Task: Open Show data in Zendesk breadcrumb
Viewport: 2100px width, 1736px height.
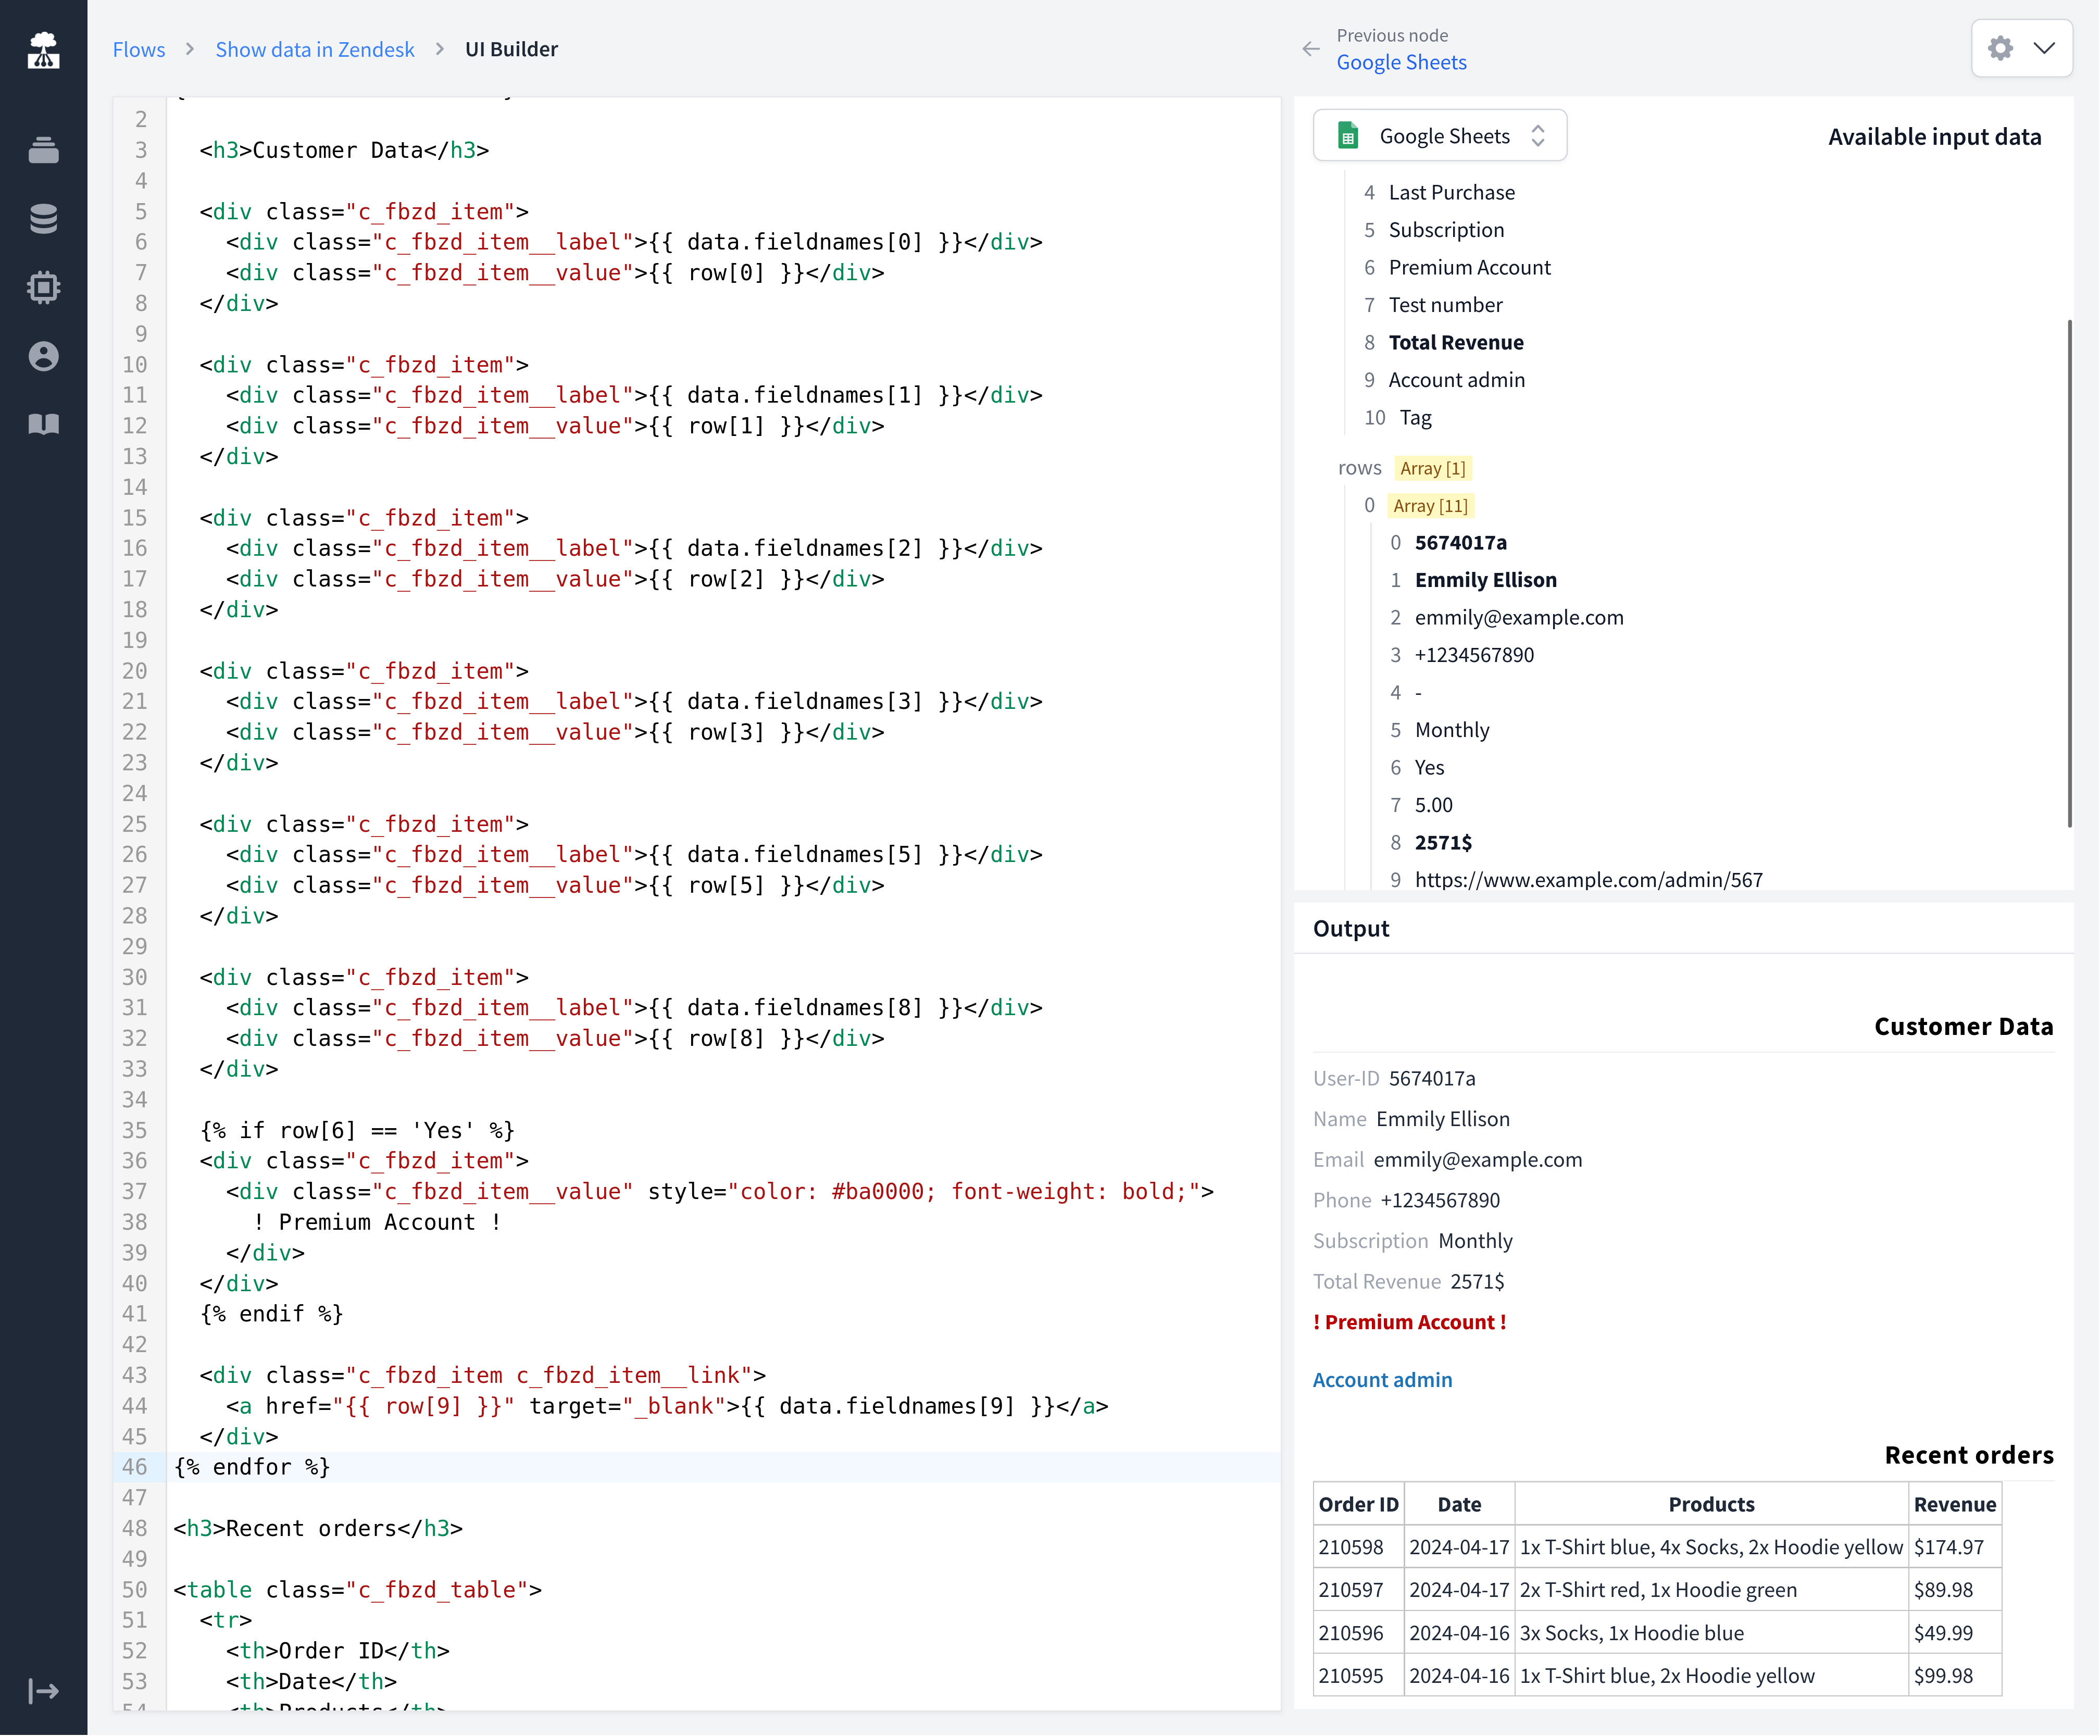Action: click(315, 49)
